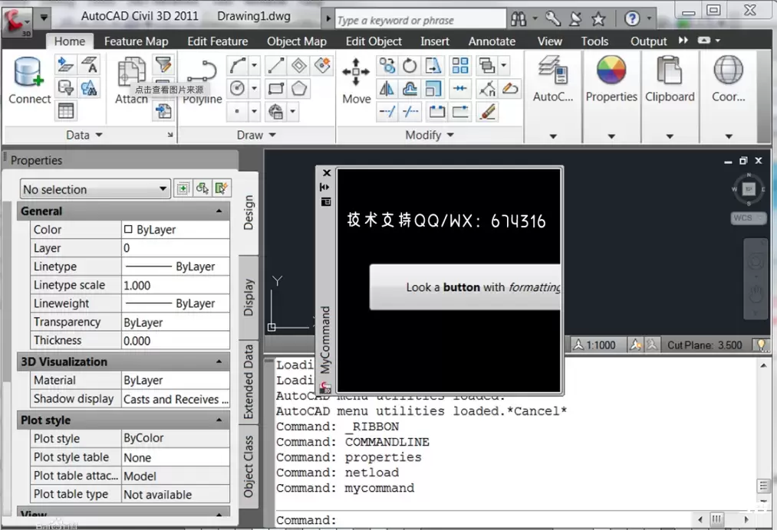Open the No selection dropdown
The image size is (777, 530).
(x=95, y=189)
